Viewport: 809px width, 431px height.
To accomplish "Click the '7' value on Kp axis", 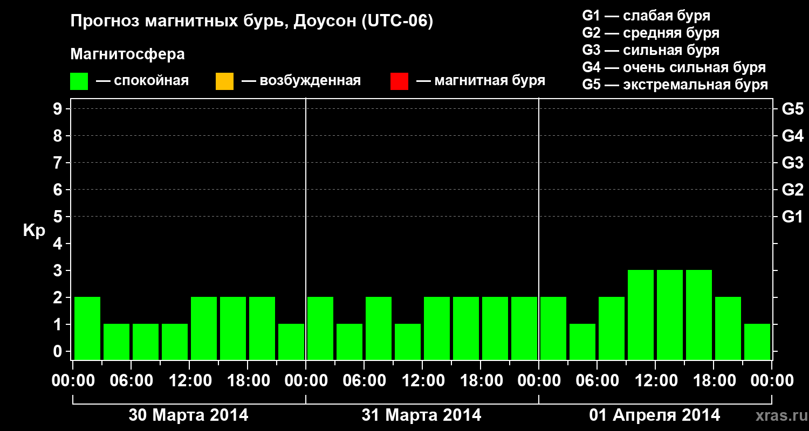I will tap(59, 163).
